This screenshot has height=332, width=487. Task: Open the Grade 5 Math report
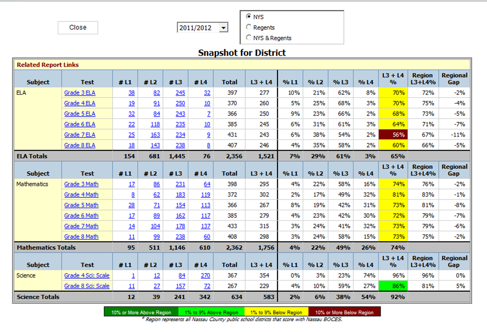pyautogui.click(x=81, y=205)
